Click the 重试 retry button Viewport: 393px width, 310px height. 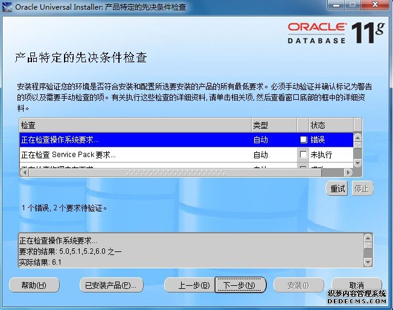[337, 189]
